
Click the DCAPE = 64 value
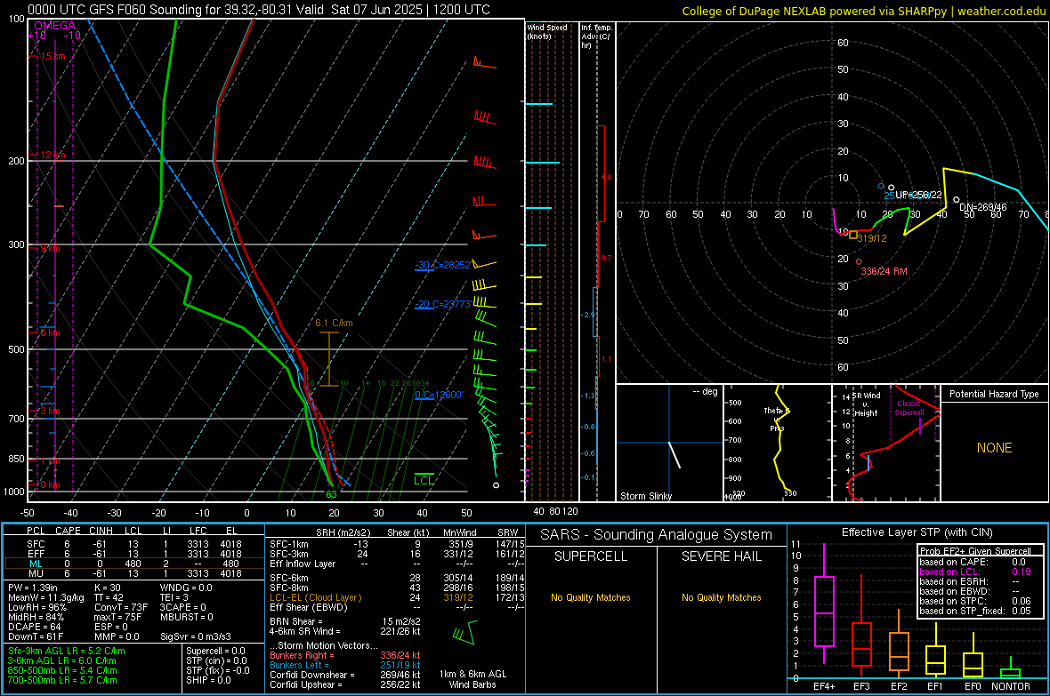point(34,627)
